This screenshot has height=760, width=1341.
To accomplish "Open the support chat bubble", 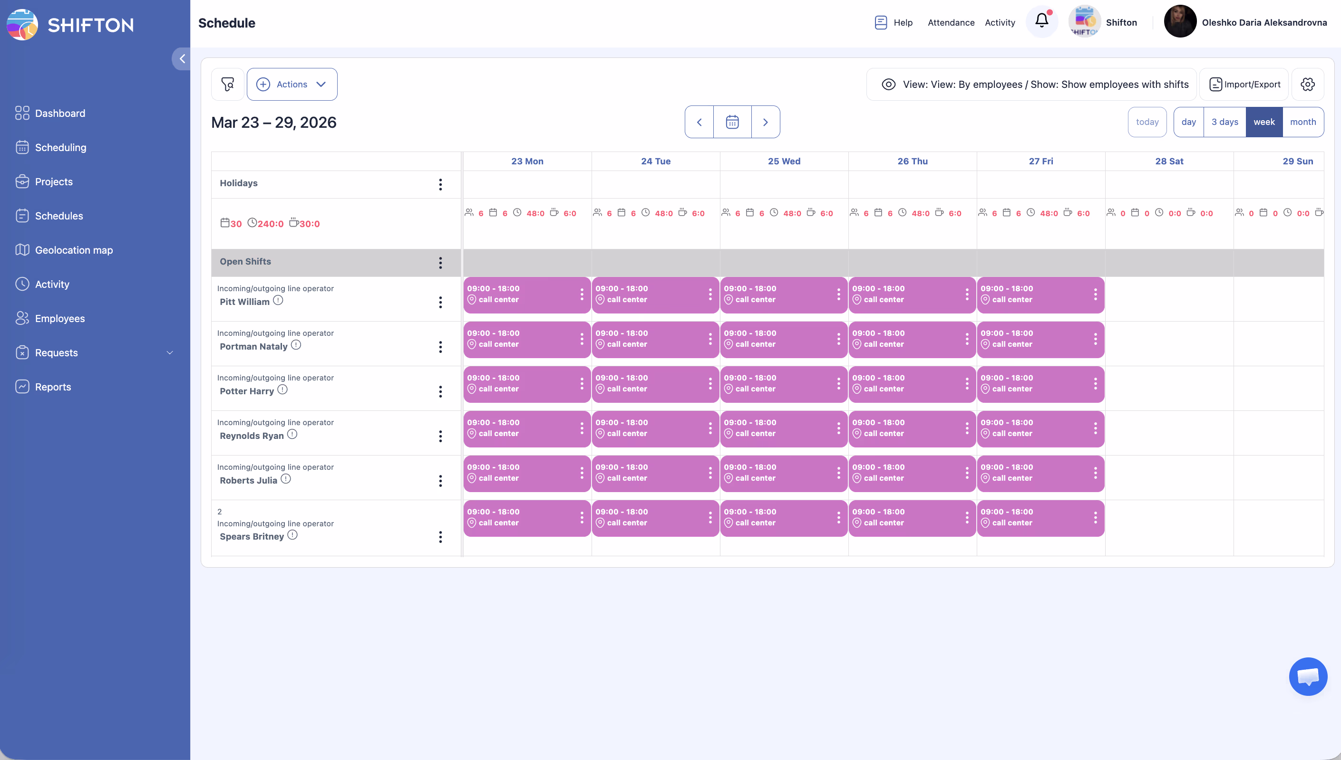I will 1308,676.
